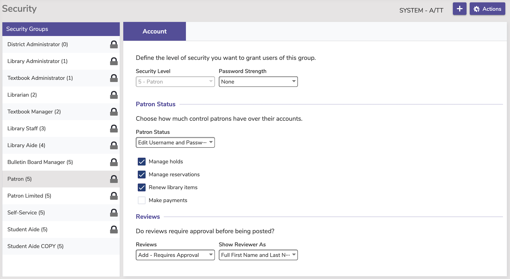Viewport: 510px width, 279px height.
Task: Click the lock icon for Textbook Manager
Action: click(x=114, y=112)
